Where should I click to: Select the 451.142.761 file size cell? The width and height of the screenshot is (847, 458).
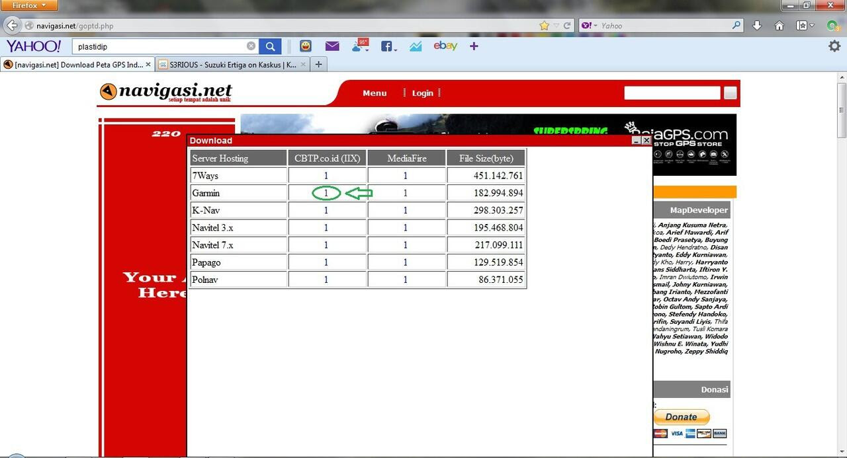pos(486,176)
